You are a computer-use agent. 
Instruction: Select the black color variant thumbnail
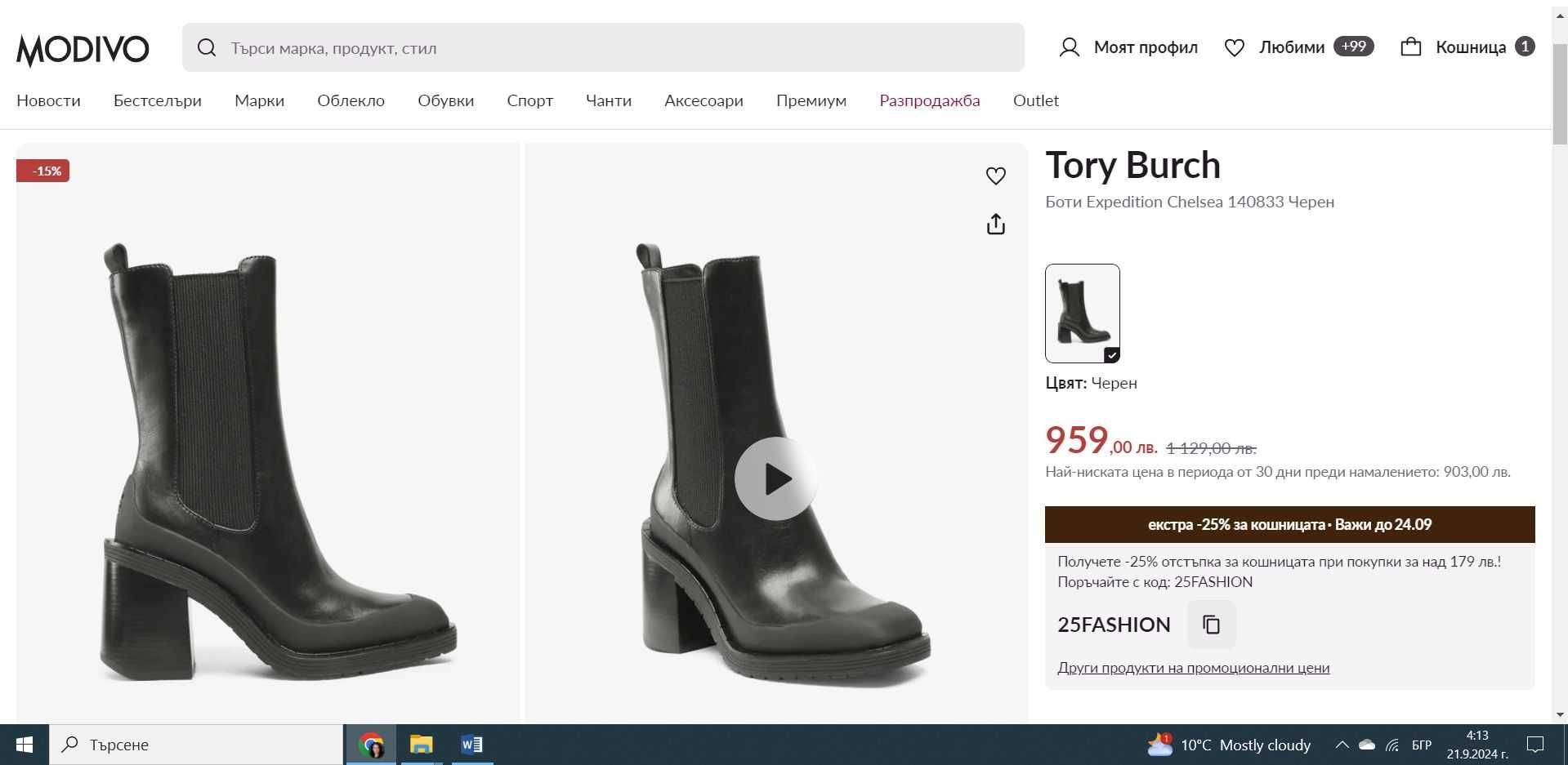[1083, 314]
